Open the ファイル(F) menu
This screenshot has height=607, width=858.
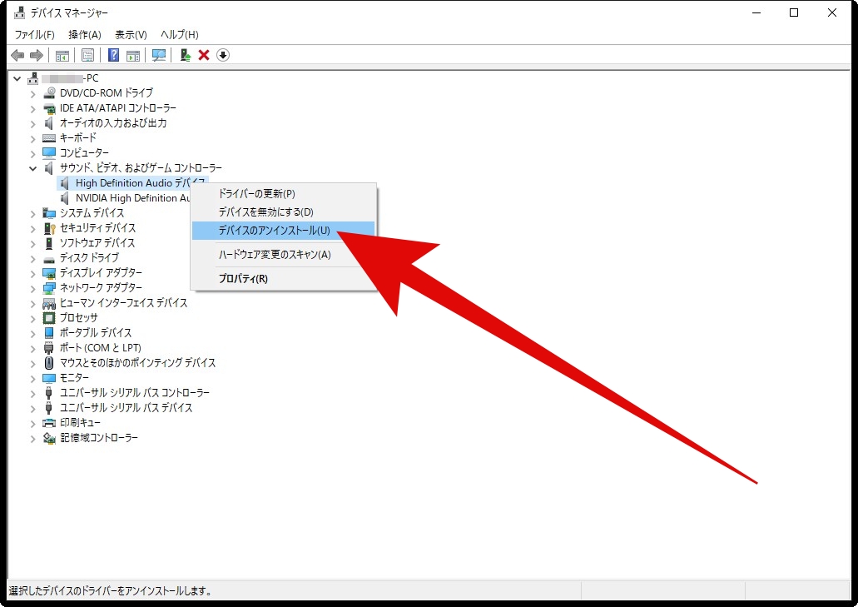tap(34, 35)
